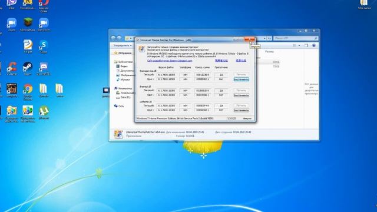Click the Explorer change view icon
This screenshot has width=377, height=212.
click(x=295, y=45)
